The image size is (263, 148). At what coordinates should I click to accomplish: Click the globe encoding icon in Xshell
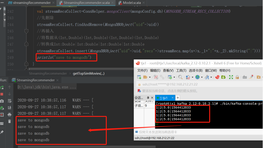(x=197, y=77)
